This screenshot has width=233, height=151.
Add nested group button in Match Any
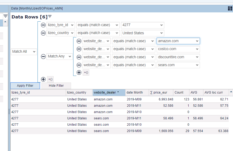[x=86, y=72]
